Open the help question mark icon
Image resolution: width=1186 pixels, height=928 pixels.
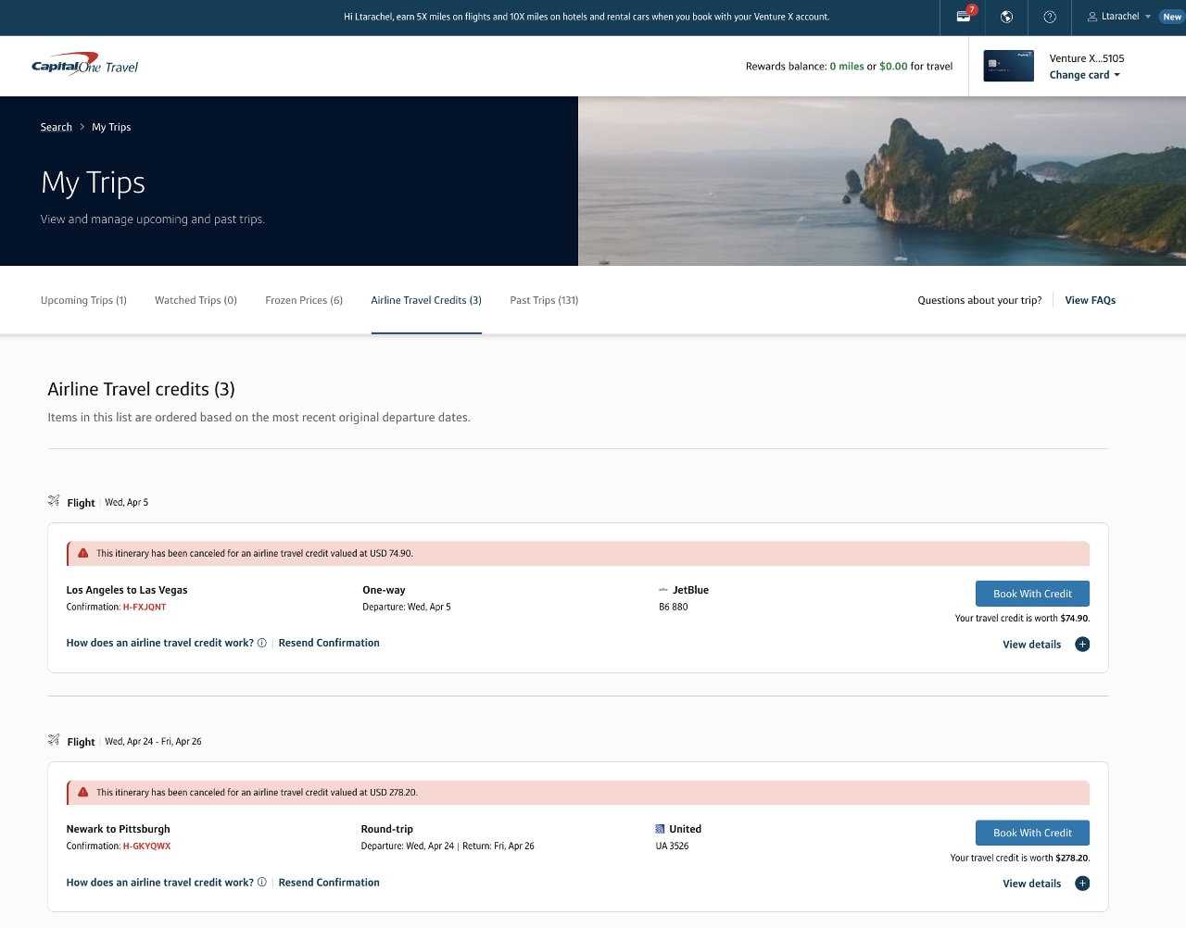pyautogui.click(x=1050, y=17)
